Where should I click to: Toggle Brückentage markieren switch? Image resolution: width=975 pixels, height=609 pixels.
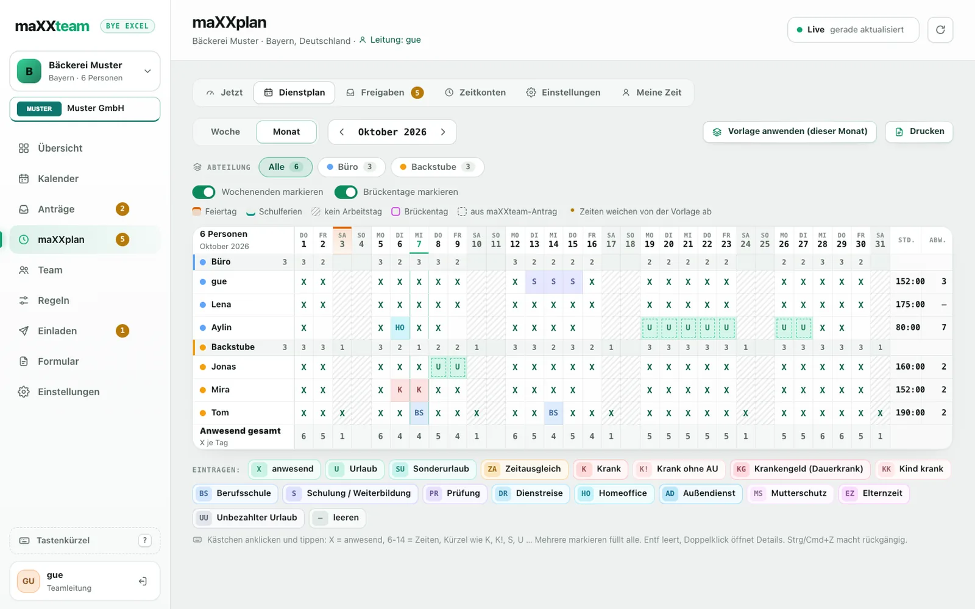point(346,192)
